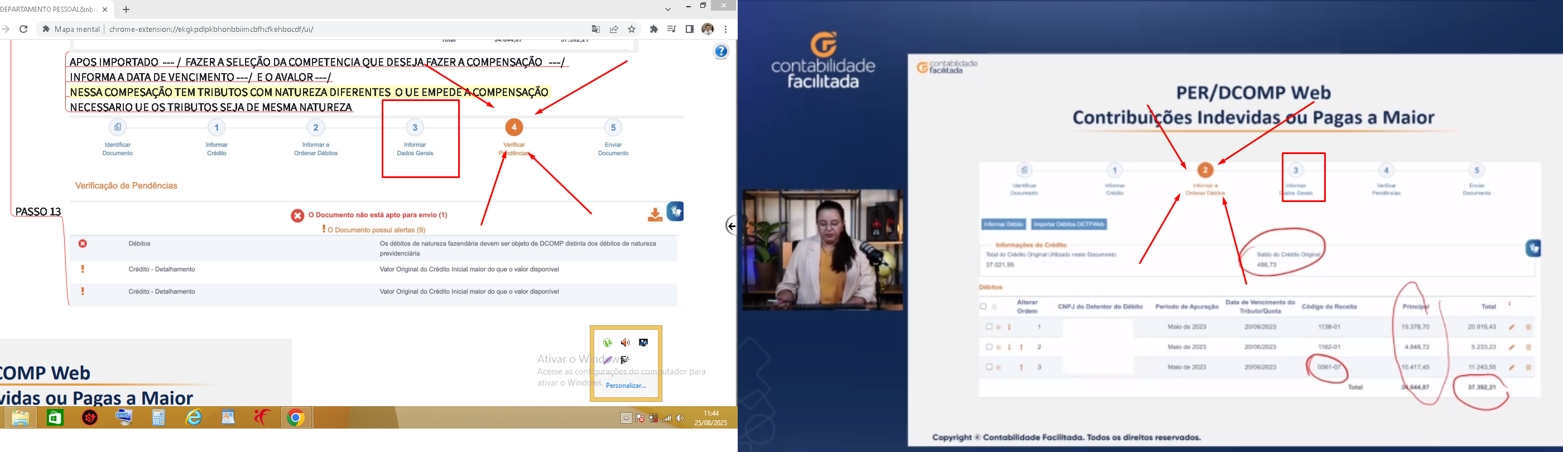Screen dimensions: 1563x452
Task: Open the WordPad document icon on taskbar
Action: 228,418
